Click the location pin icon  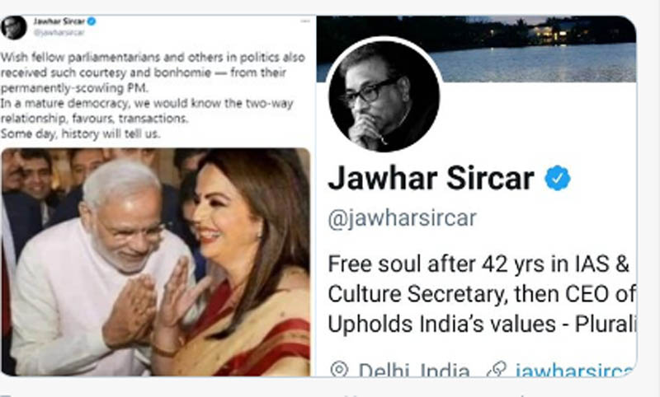tap(339, 370)
